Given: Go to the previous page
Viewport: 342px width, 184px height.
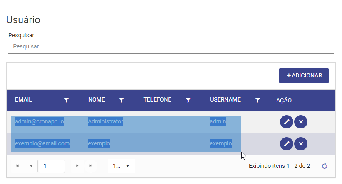Looking at the screenshot, I should (31, 166).
